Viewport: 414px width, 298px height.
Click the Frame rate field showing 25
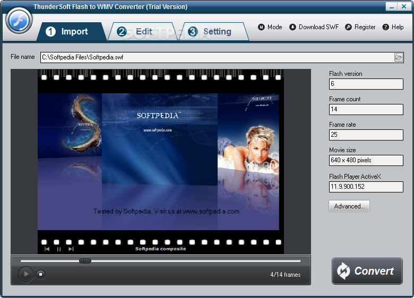[366, 135]
